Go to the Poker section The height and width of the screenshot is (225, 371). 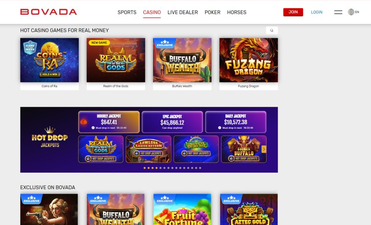[212, 12]
